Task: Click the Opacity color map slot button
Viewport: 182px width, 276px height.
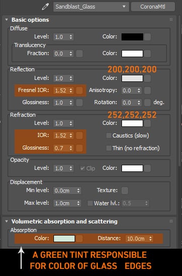Action: (147, 168)
